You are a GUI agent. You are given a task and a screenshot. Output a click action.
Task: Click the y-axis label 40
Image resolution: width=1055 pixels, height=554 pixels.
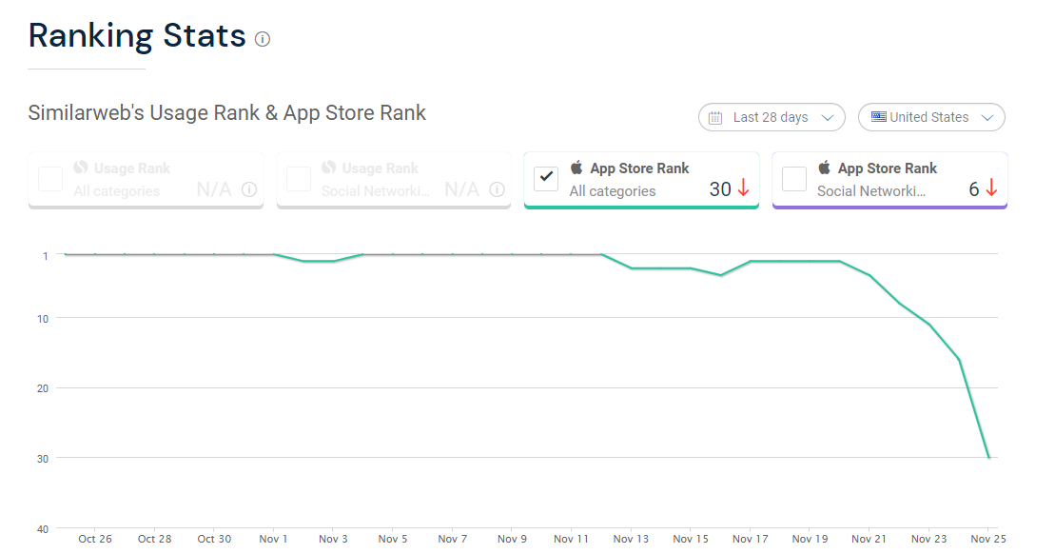tap(43, 529)
